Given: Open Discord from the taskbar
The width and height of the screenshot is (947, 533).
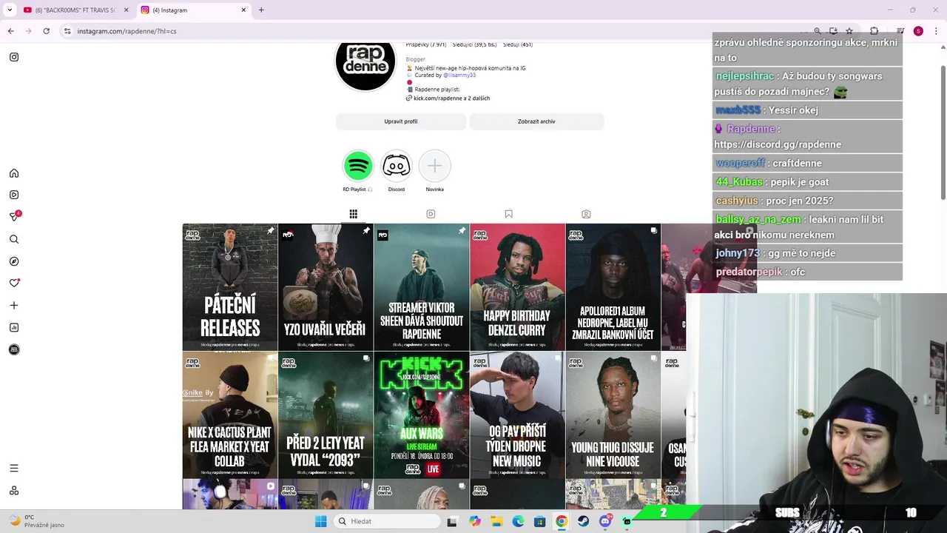Looking at the screenshot, I should (x=605, y=521).
